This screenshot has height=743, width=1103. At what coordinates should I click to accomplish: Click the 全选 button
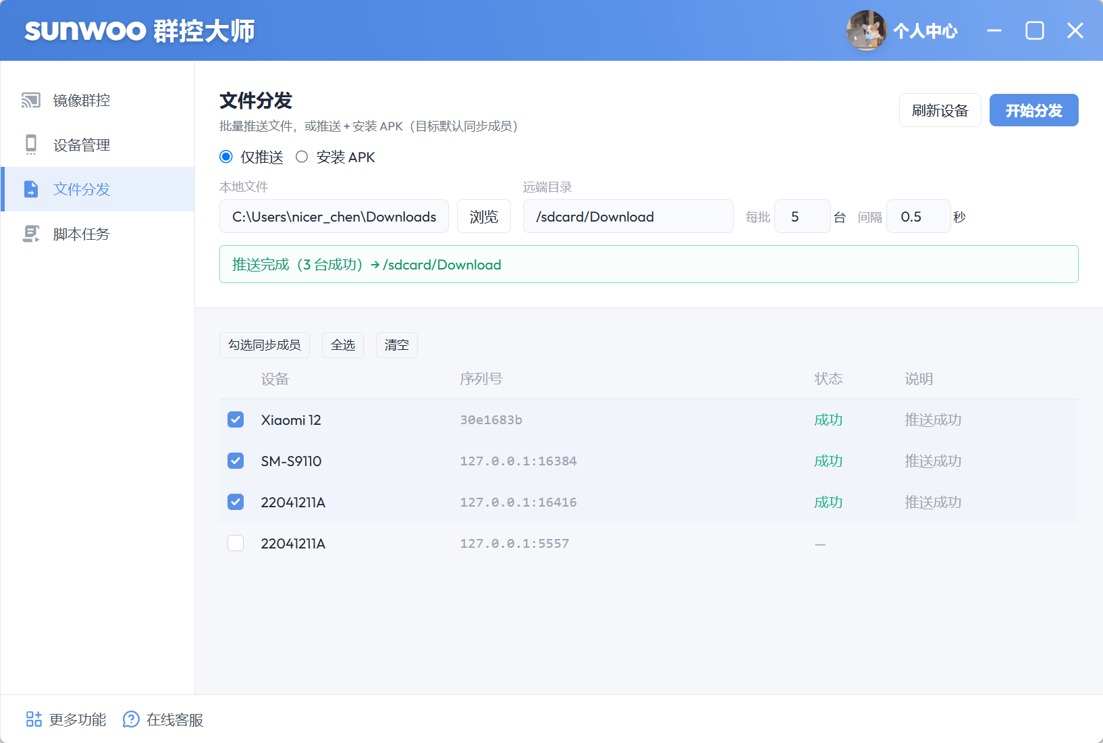pos(343,345)
